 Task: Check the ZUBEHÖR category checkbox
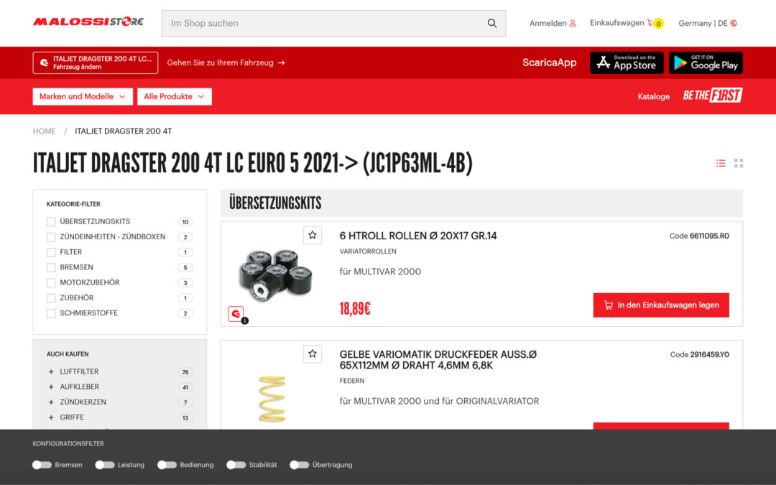click(51, 298)
